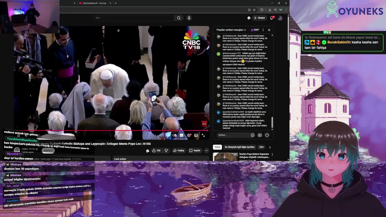Open more actions menu beside Kaydet

pos(207,150)
